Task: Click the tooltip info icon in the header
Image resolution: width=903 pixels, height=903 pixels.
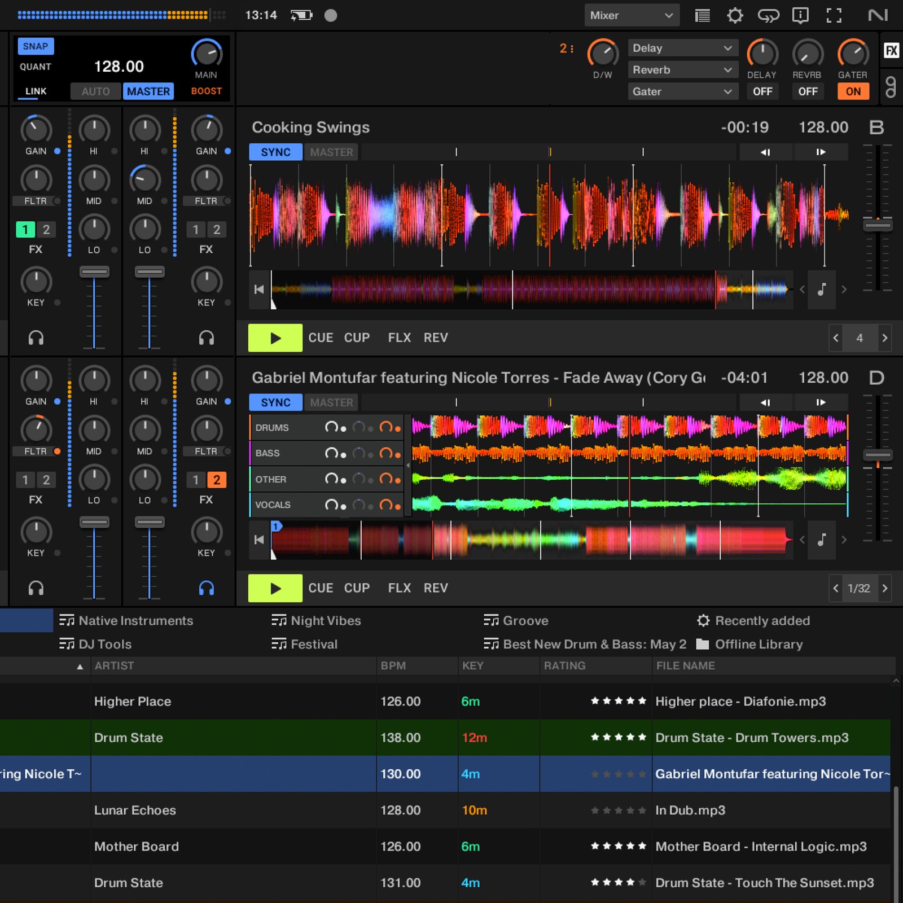Action: [x=800, y=15]
